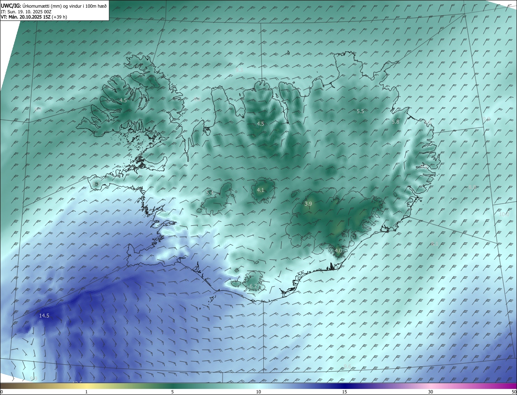Click the faint 8.0 value off the east coast
The image size is (517, 395).
tap(473, 187)
